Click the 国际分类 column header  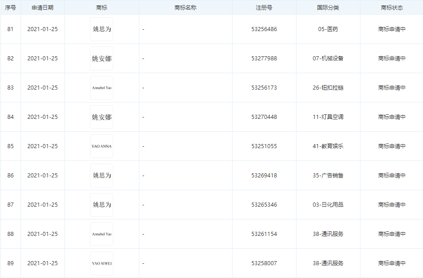[x=328, y=8]
